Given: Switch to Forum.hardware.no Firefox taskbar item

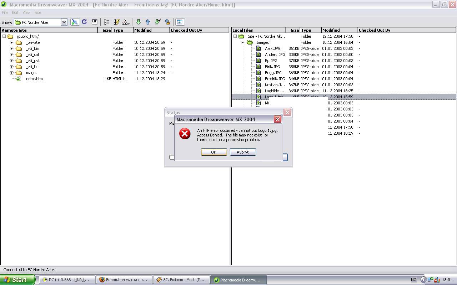Looking at the screenshot, I should 124,280.
